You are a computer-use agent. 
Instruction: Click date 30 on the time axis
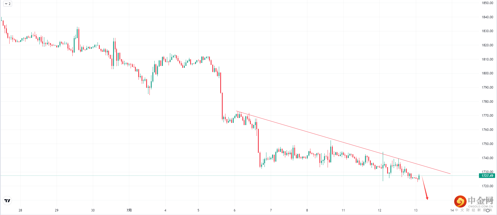(93, 210)
